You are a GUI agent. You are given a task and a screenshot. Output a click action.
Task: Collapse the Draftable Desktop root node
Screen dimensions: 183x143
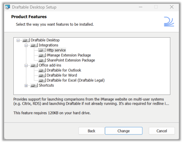[18, 40]
